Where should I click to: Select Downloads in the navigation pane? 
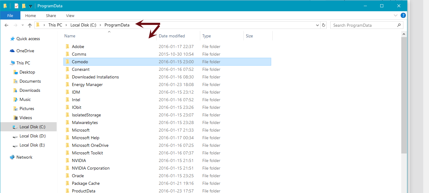pyautogui.click(x=30, y=90)
